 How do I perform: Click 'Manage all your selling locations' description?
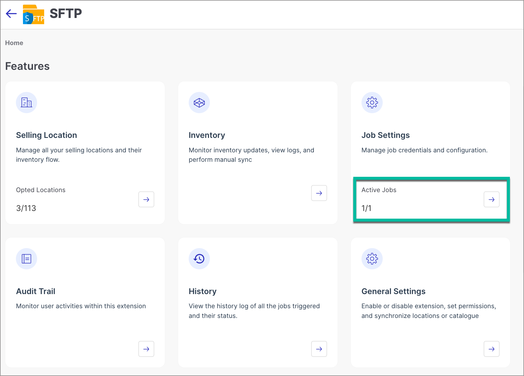pyautogui.click(x=79, y=155)
